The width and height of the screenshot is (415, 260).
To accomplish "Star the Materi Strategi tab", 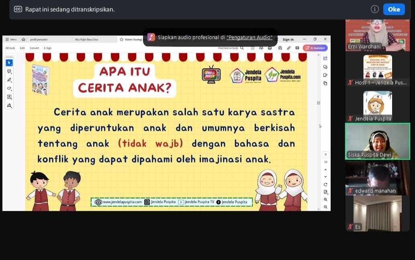I will coord(121,40).
